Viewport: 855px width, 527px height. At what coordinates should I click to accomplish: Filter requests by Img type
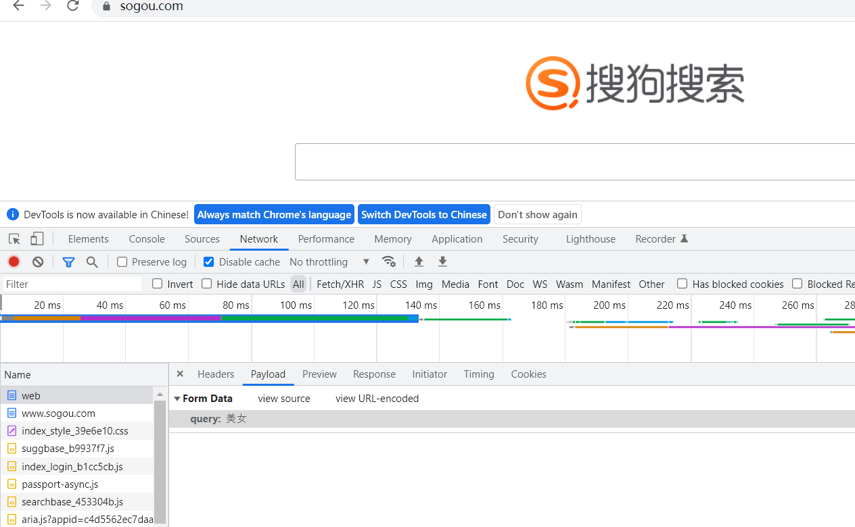[x=424, y=284]
